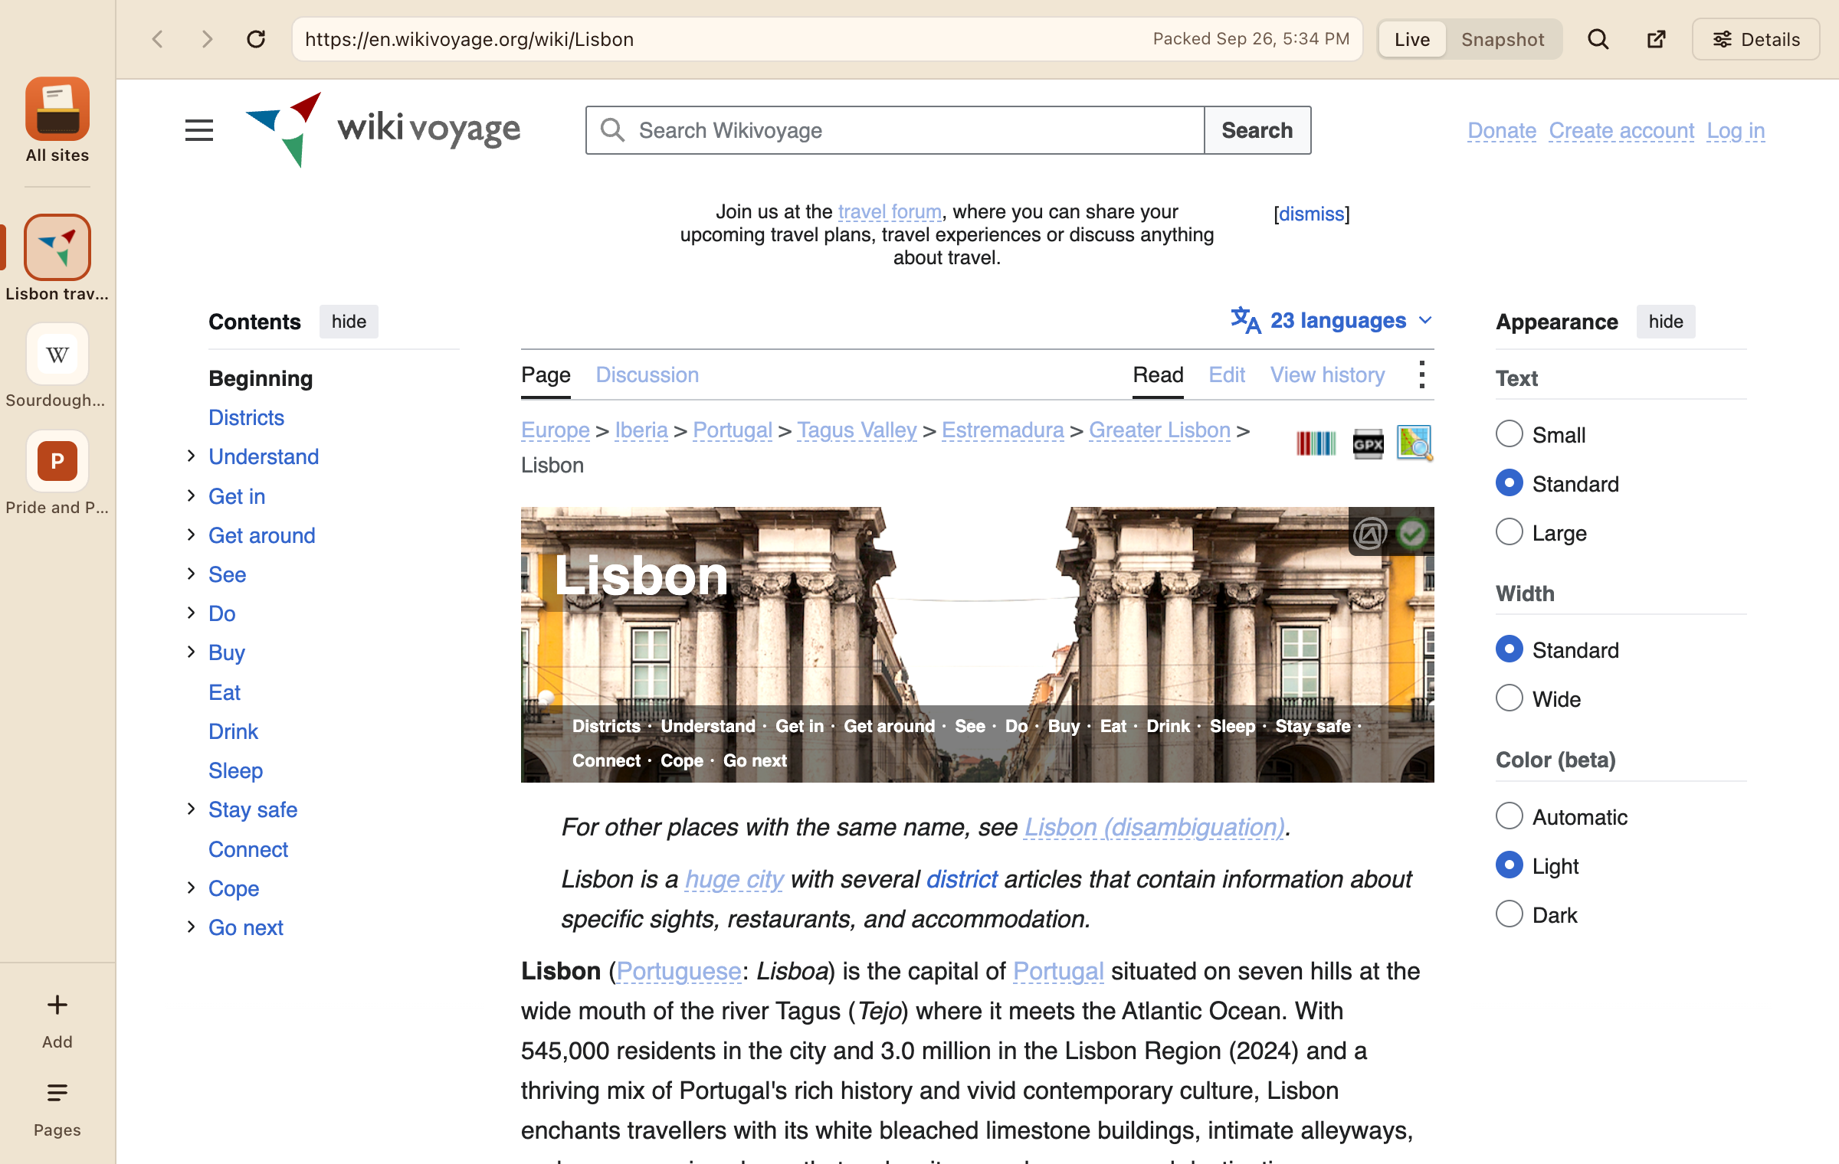1839x1164 pixels.
Task: Select the Read tab
Action: tap(1158, 375)
